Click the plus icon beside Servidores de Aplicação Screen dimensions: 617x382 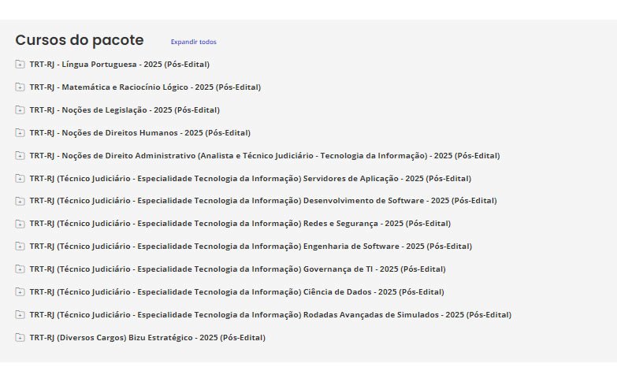tap(20, 179)
